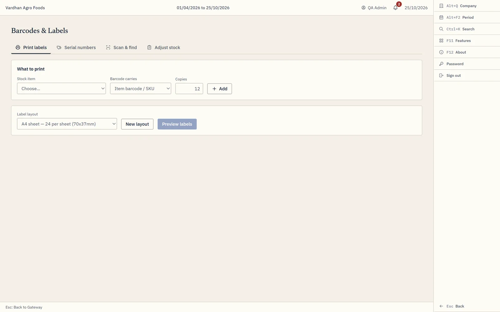Open About F12 entry
The image size is (500, 312).
pos(467,52)
